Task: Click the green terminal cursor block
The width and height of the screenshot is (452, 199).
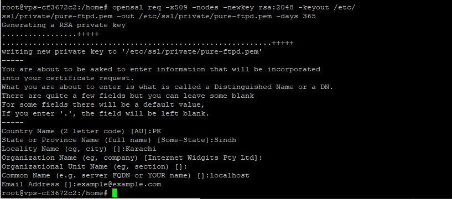Action: (115, 193)
